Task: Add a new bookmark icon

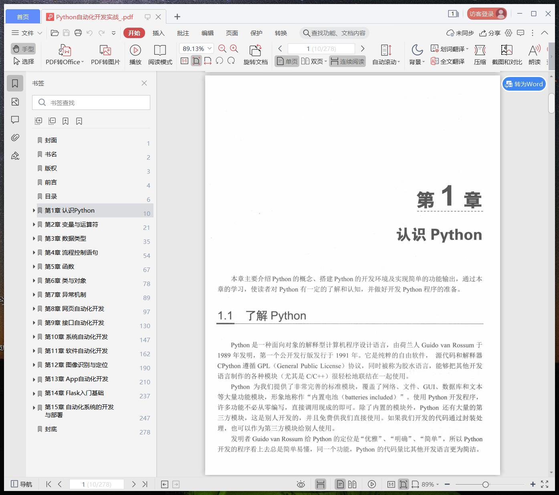Action: [x=65, y=121]
